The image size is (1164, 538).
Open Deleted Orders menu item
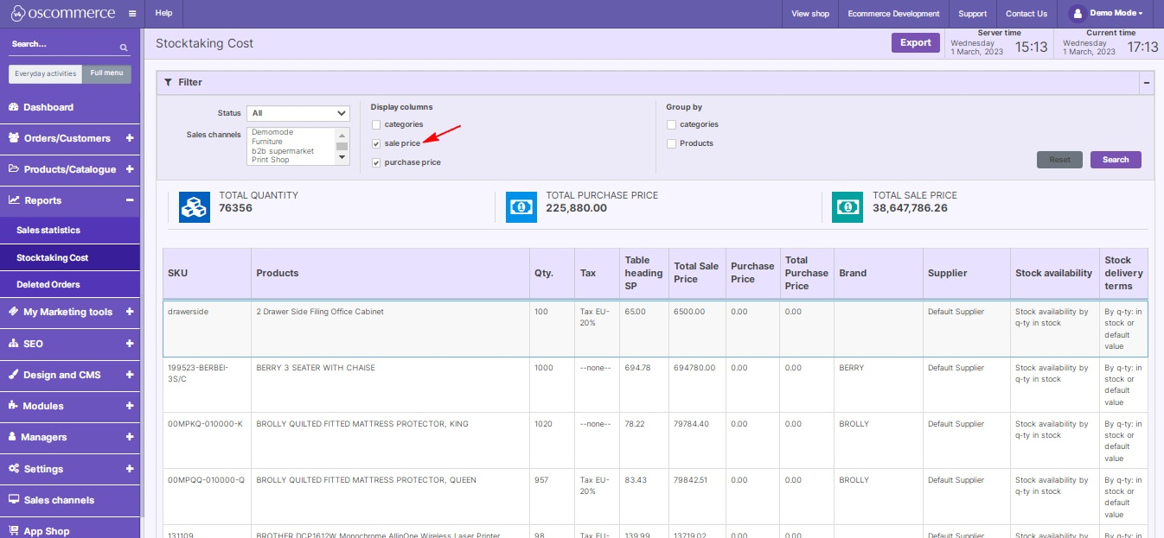(70, 284)
